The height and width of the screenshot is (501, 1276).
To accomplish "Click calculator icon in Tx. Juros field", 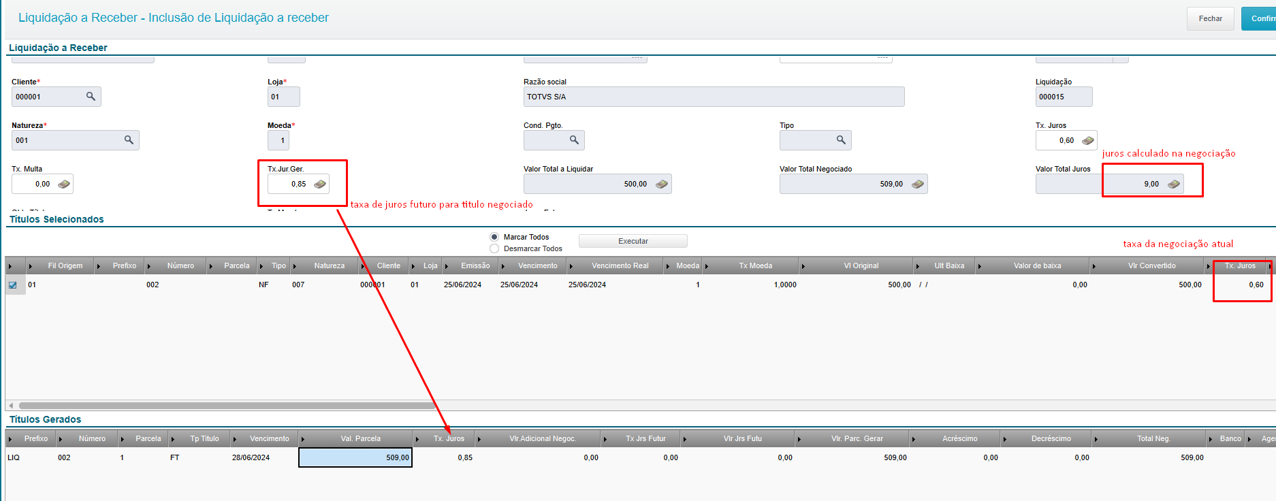I will (x=1087, y=141).
